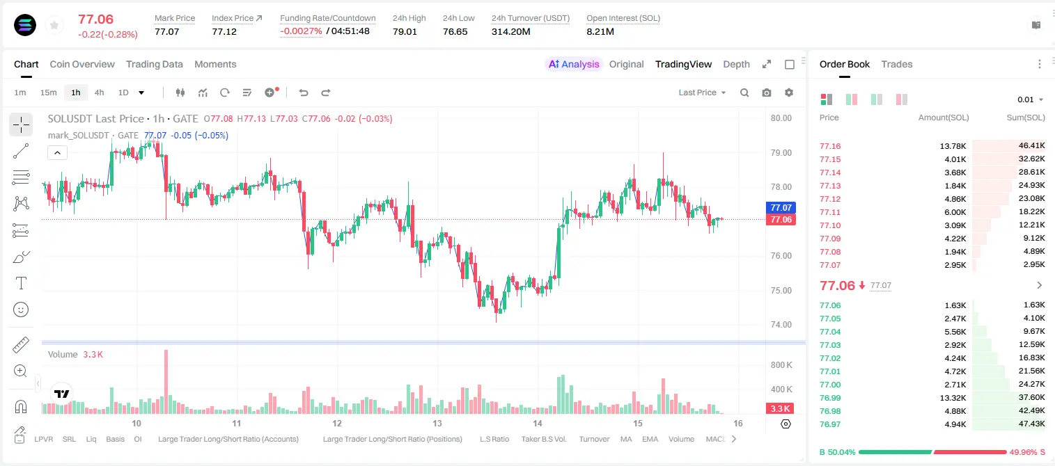
Task: Toggle the magnet snap mode
Action: coord(21,406)
